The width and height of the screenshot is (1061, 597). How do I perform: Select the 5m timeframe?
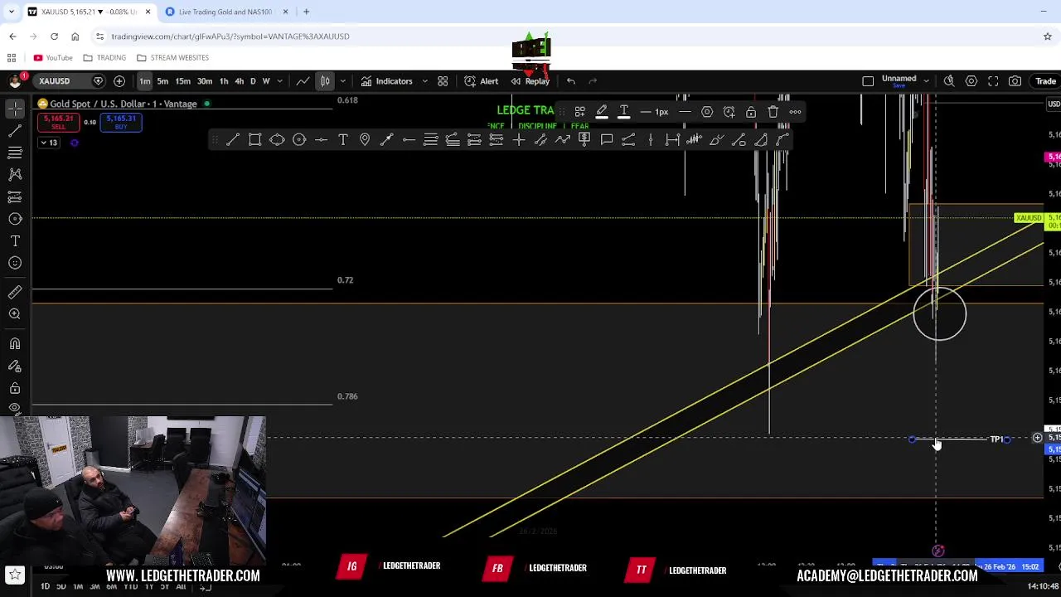(162, 81)
